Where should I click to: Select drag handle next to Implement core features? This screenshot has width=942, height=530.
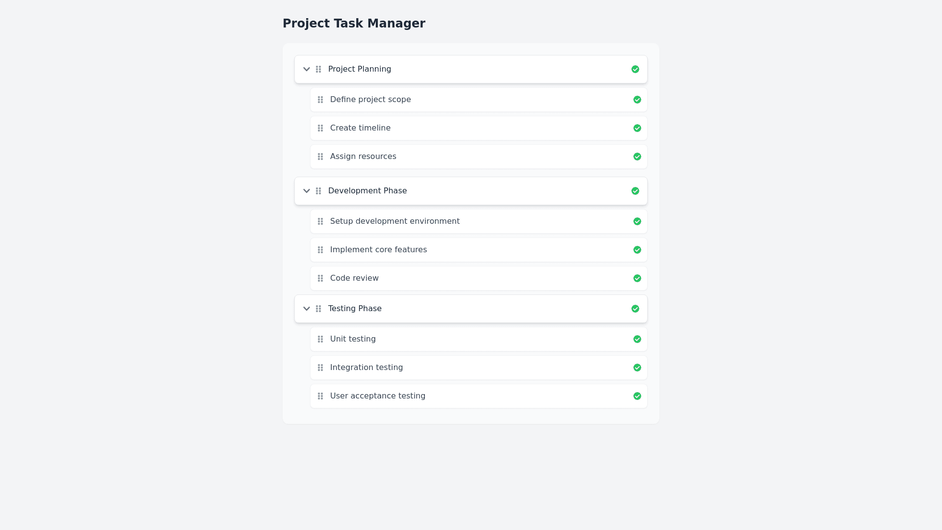coord(320,250)
